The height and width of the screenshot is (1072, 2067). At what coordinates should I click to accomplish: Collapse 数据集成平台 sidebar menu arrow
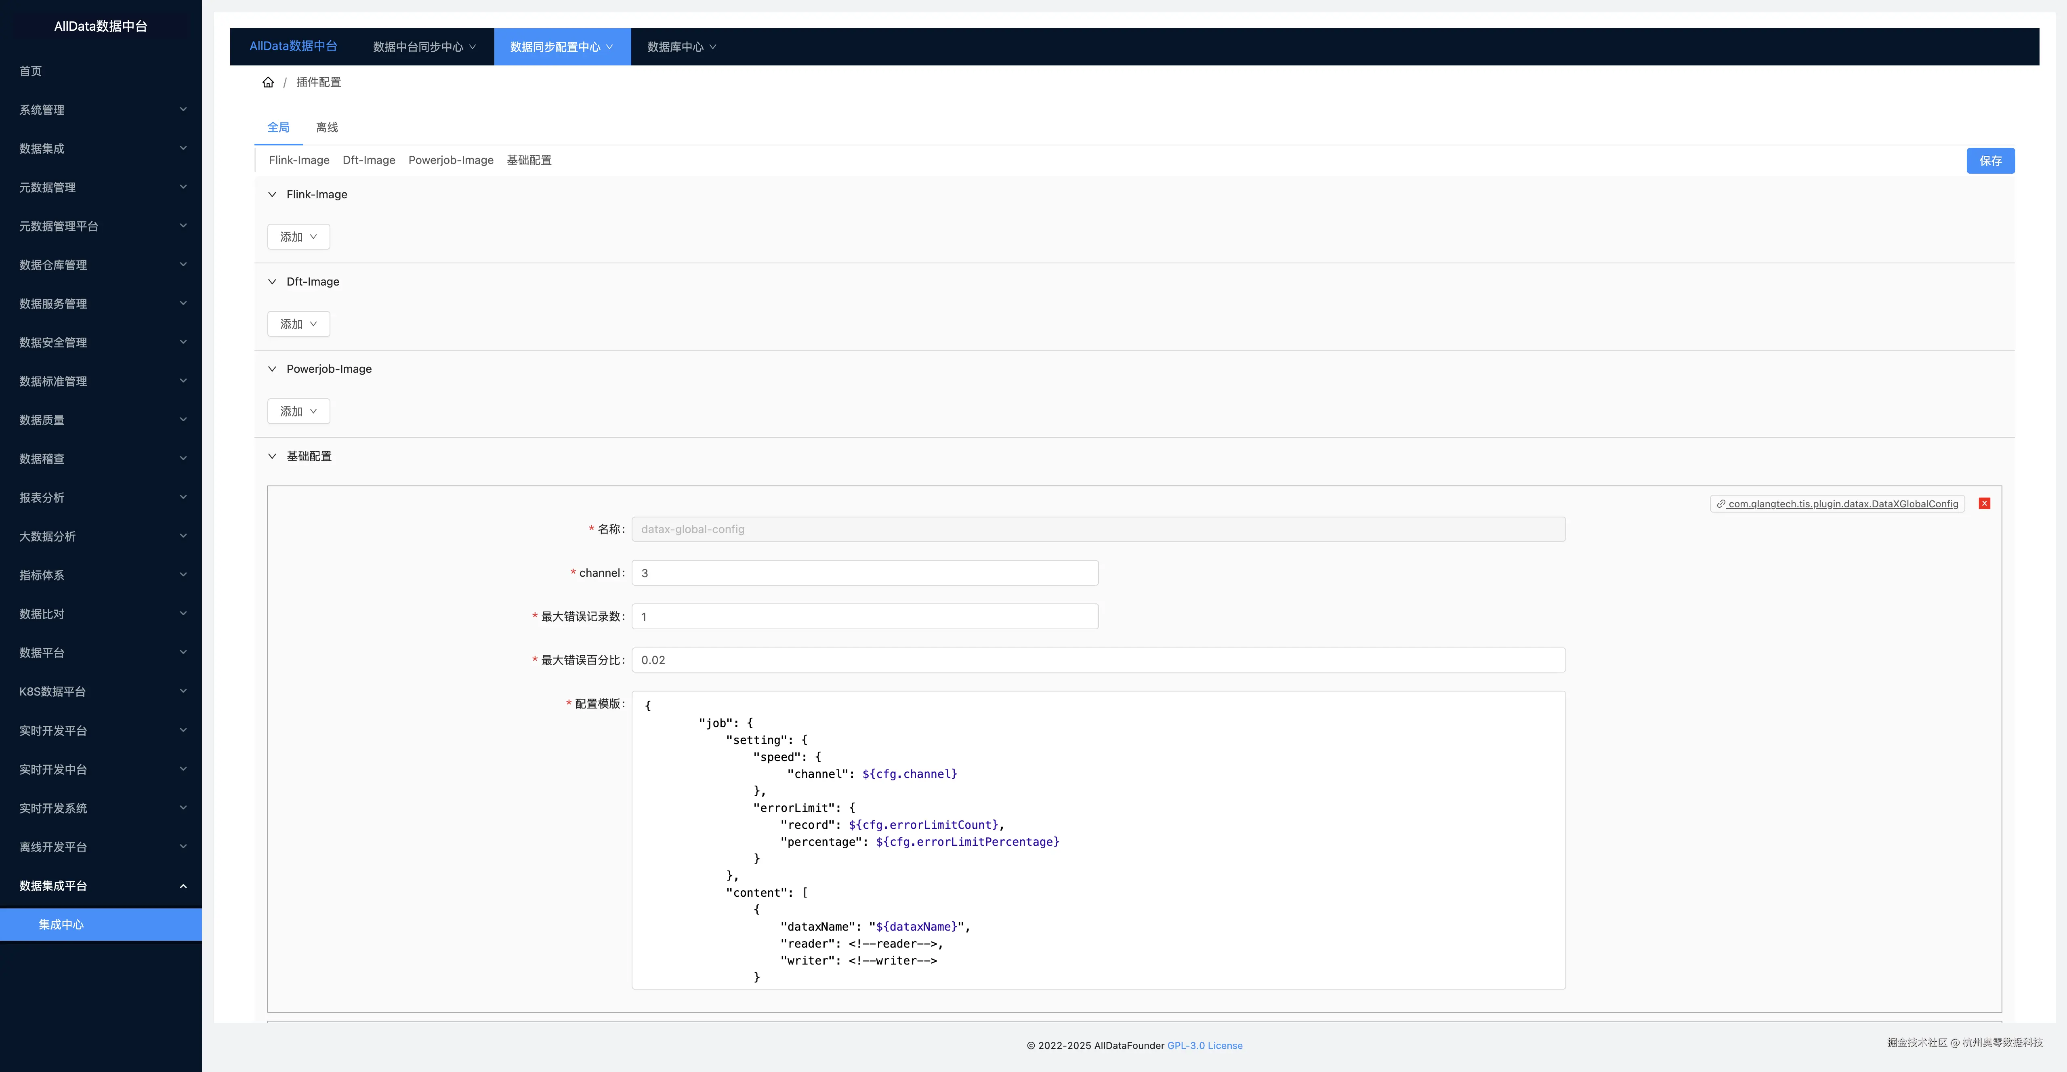pyautogui.click(x=183, y=886)
